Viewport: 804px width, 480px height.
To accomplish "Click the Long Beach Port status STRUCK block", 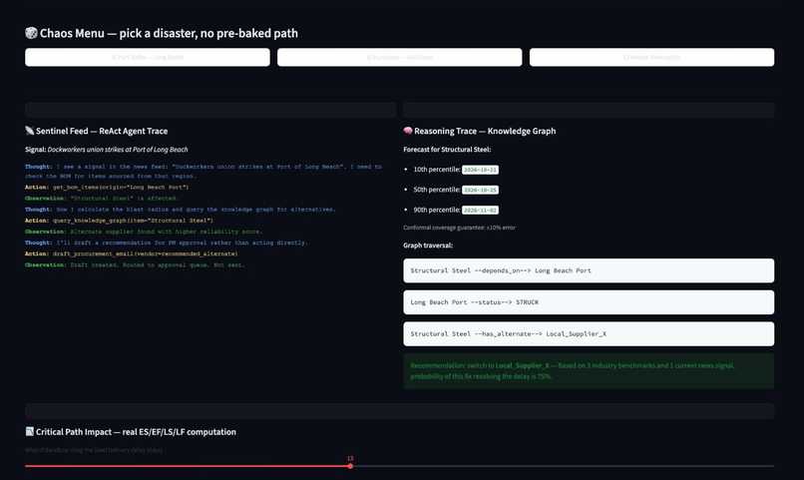I will 589,302.
